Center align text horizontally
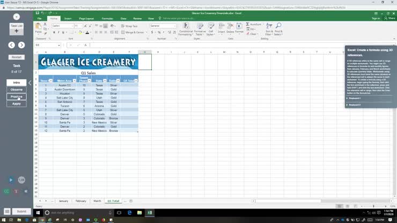Image resolution: width=397 pixels, height=223 pixels. tap(101, 32)
